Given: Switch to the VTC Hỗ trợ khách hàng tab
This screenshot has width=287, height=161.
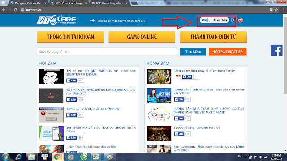Looking at the screenshot, I should [69, 3].
